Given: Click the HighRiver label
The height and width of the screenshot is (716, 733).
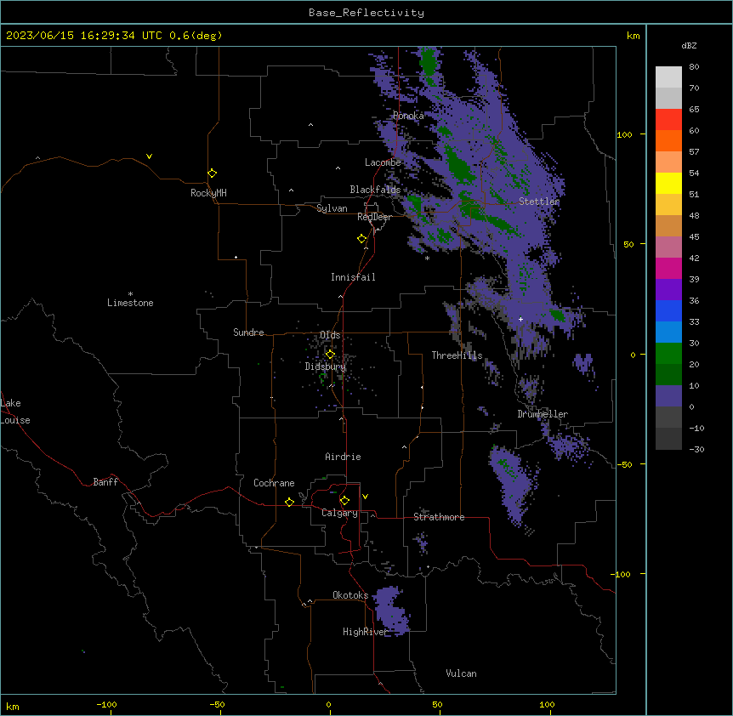Looking at the screenshot, I should [366, 632].
